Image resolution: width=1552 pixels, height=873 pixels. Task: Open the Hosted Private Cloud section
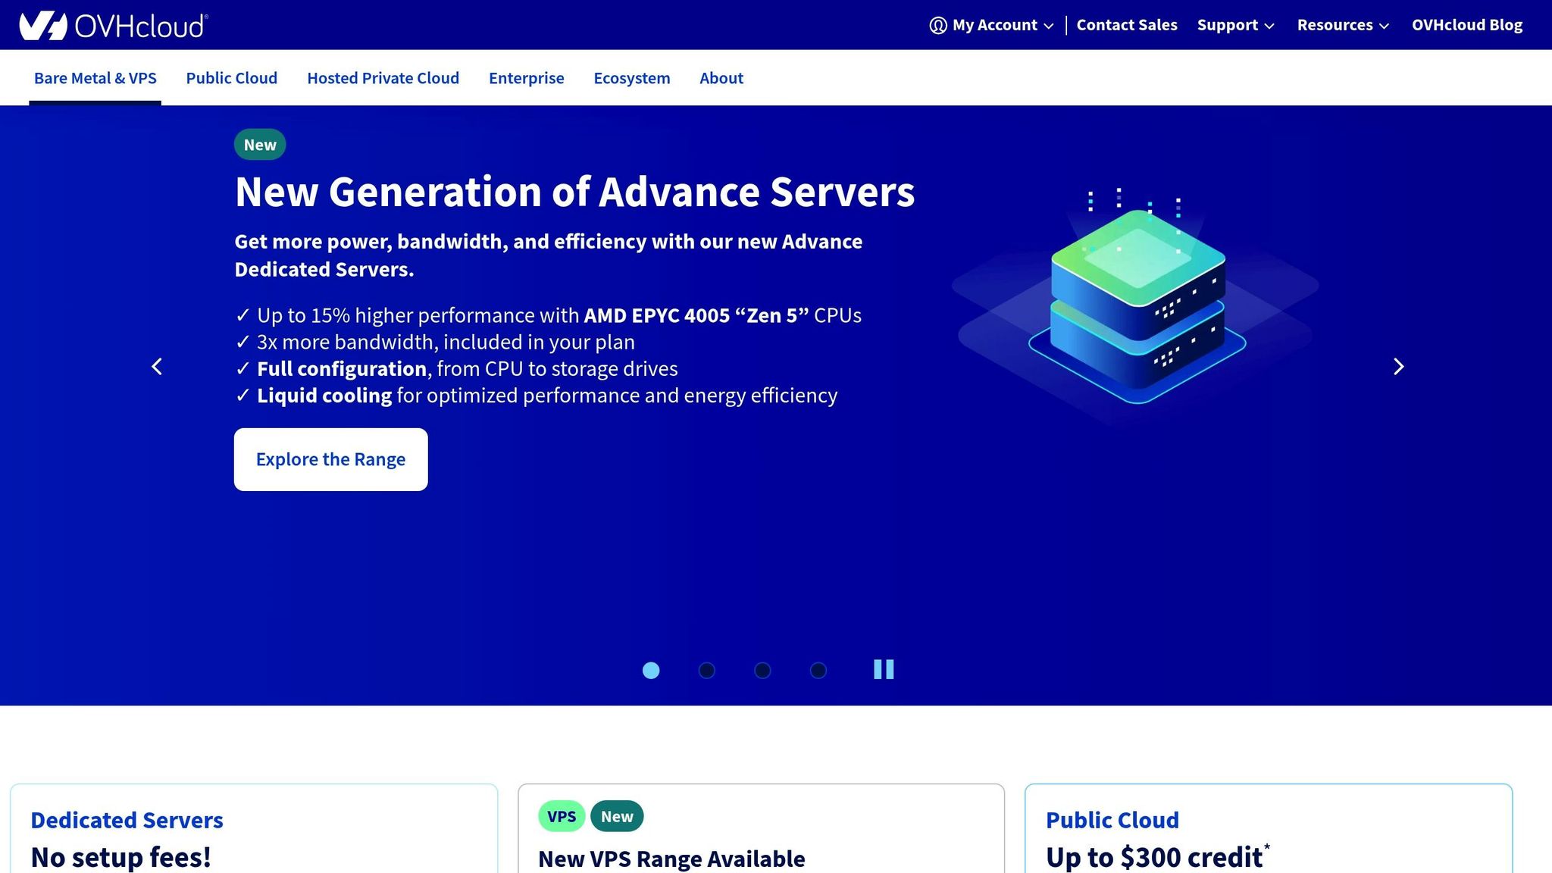pos(383,77)
